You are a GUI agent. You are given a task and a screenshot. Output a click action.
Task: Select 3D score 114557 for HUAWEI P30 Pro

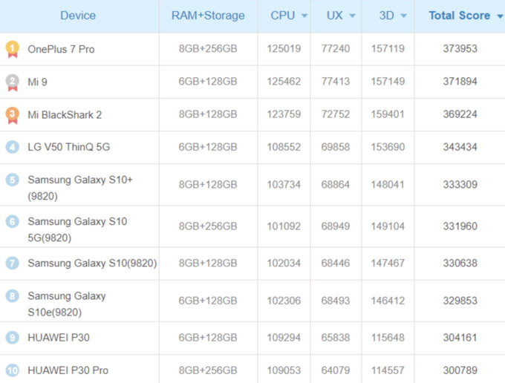tap(388, 370)
